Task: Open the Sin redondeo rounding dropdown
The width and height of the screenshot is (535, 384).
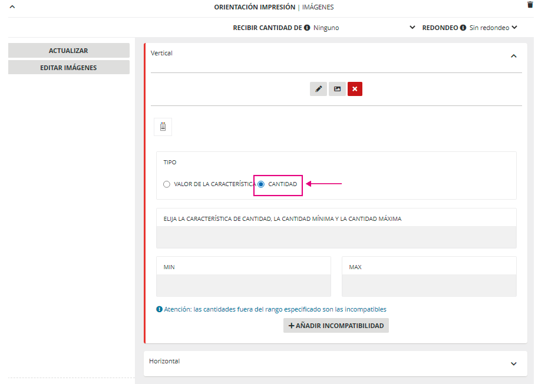Action: click(x=493, y=28)
